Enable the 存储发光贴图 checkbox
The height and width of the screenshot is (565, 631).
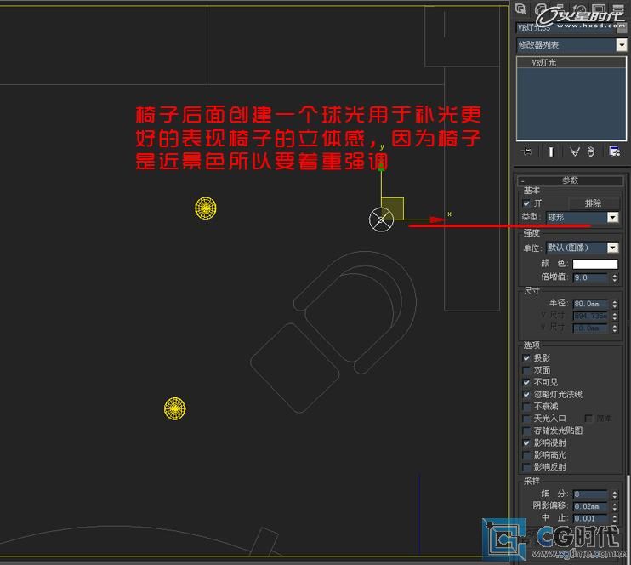526,431
